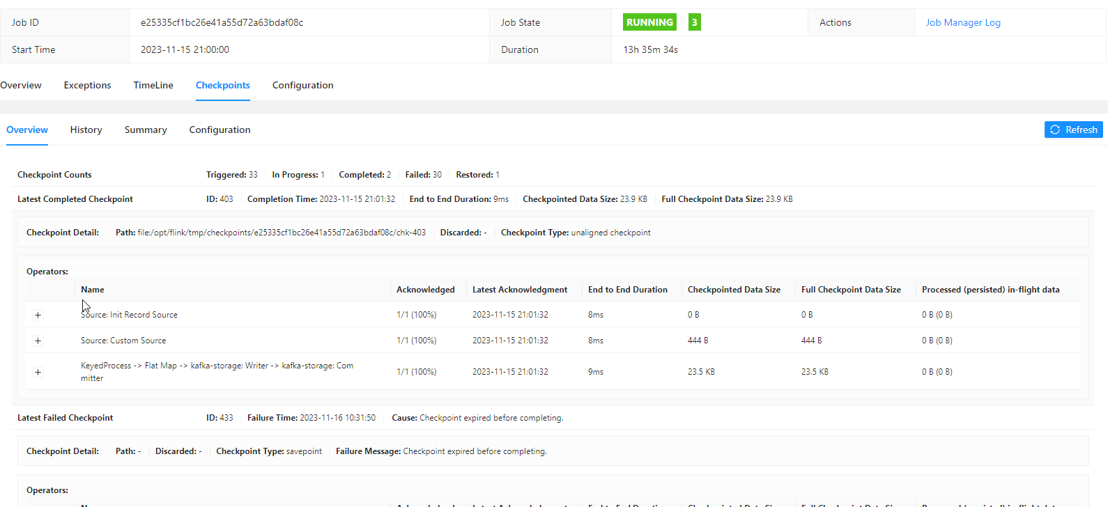
Task: Click the Latest Acknowledgment column header
Action: 520,290
